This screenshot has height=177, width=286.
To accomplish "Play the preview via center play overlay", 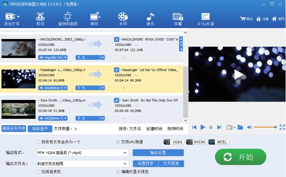I will [238, 75].
